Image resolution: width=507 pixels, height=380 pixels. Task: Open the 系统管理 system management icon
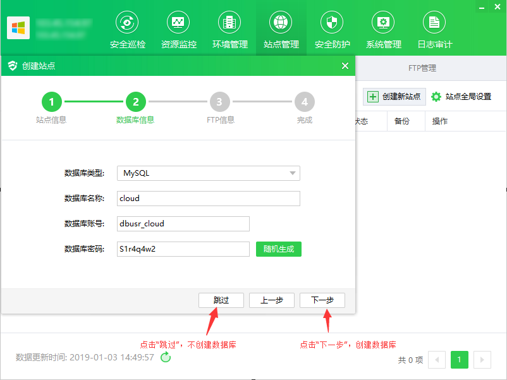pyautogui.click(x=383, y=22)
